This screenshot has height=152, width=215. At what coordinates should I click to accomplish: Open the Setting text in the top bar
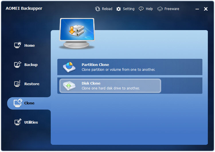pyautogui.click(x=129, y=9)
